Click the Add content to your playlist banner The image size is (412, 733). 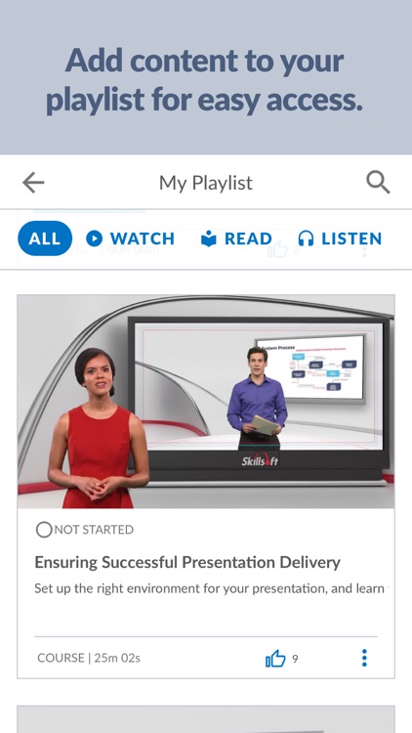coord(206,77)
